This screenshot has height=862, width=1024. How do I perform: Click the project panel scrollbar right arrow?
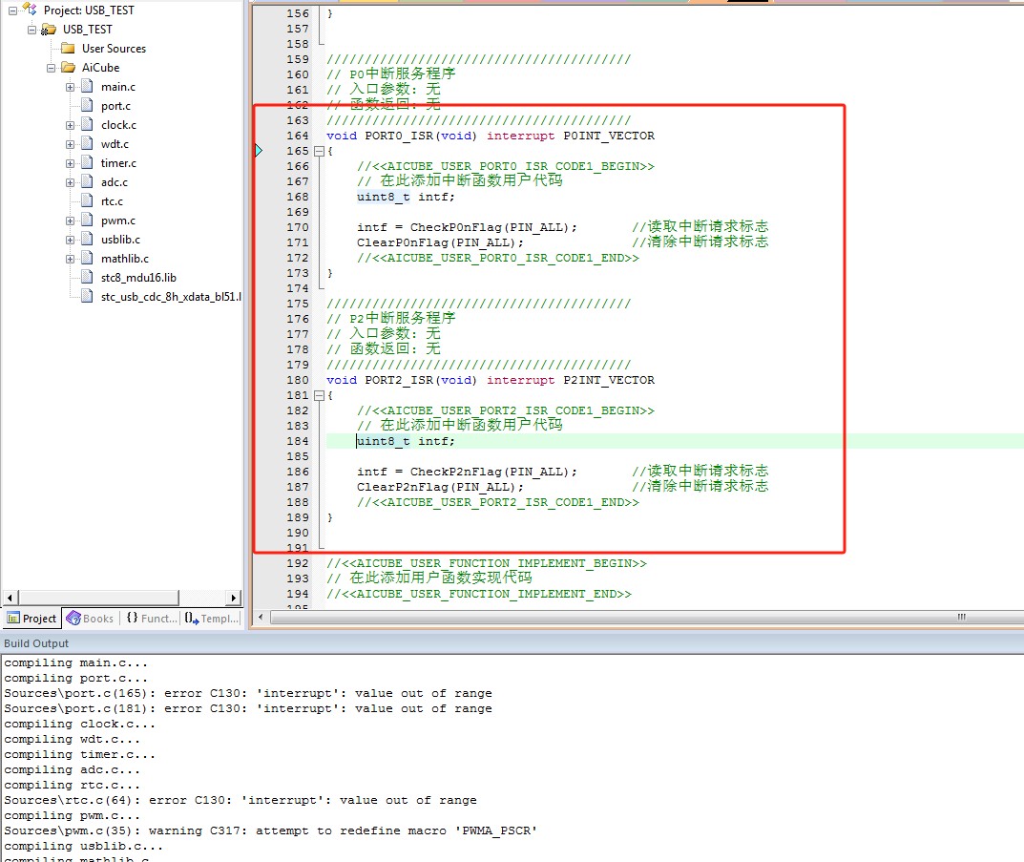233,598
